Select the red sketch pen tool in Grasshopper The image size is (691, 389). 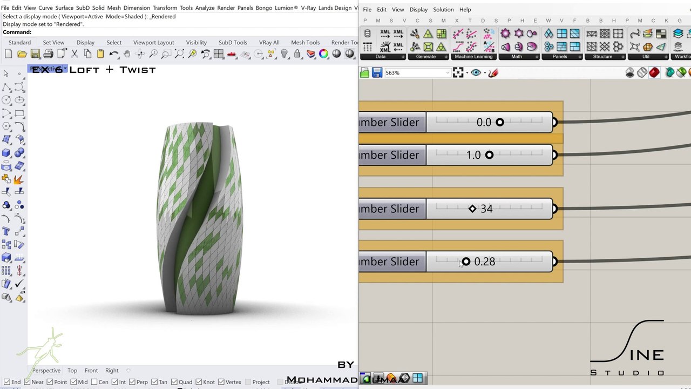(493, 73)
